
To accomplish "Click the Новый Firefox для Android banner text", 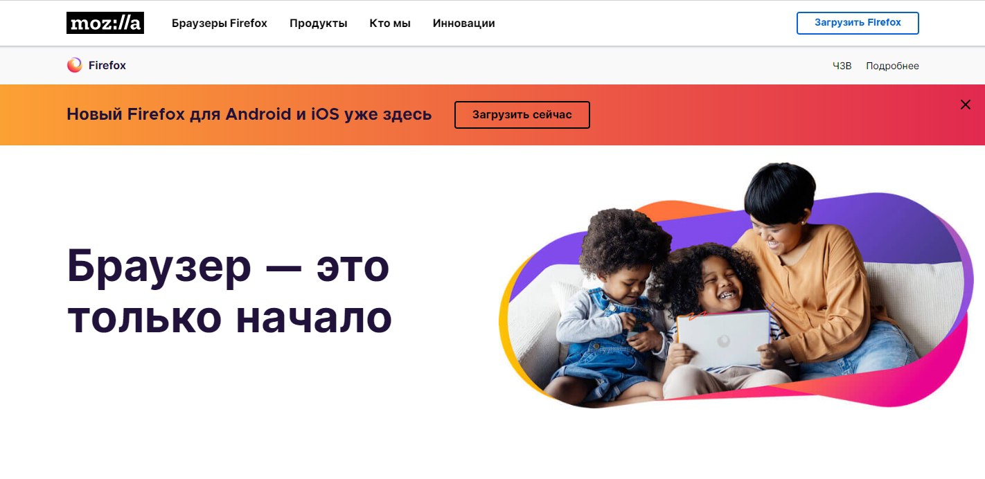I will (249, 114).
